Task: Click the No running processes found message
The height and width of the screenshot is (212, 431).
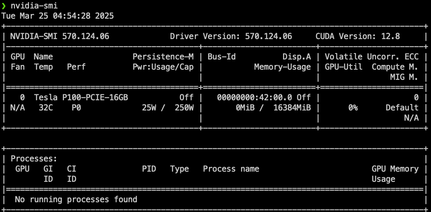Action: [76, 199]
